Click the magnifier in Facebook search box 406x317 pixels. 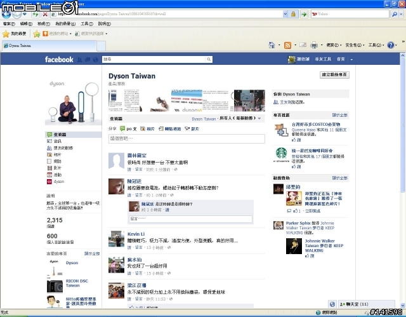coord(209,59)
